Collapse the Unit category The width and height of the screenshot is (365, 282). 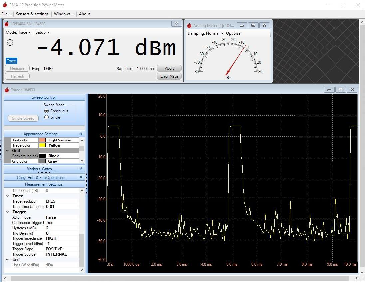pyautogui.click(x=7, y=260)
